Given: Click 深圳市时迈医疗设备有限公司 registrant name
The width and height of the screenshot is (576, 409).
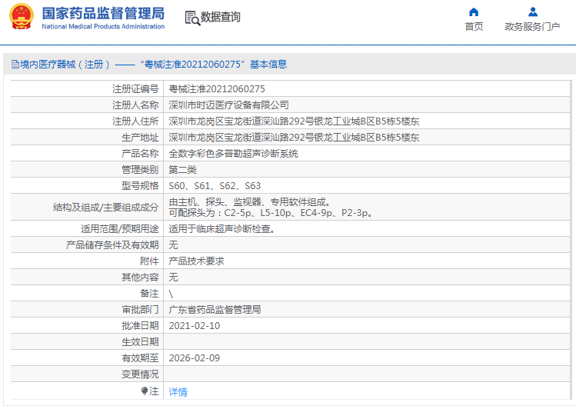Looking at the screenshot, I should point(228,105).
